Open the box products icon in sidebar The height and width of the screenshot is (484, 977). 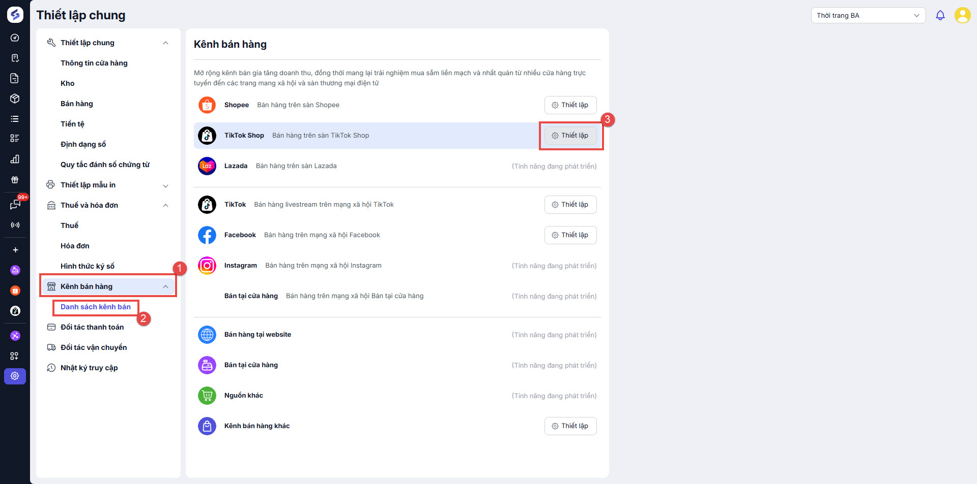[15, 99]
